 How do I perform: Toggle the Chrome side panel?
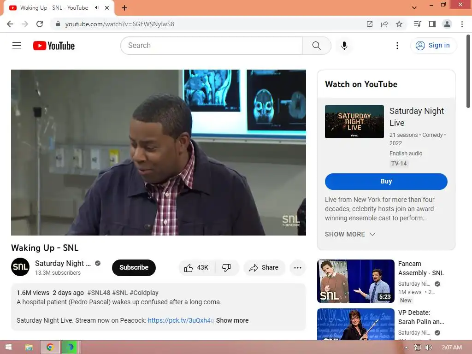pyautogui.click(x=432, y=24)
